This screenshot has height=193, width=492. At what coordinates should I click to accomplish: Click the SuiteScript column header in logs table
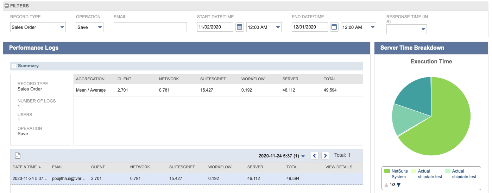(182, 167)
